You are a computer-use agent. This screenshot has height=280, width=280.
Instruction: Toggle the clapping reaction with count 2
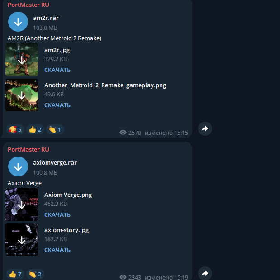[35, 274]
